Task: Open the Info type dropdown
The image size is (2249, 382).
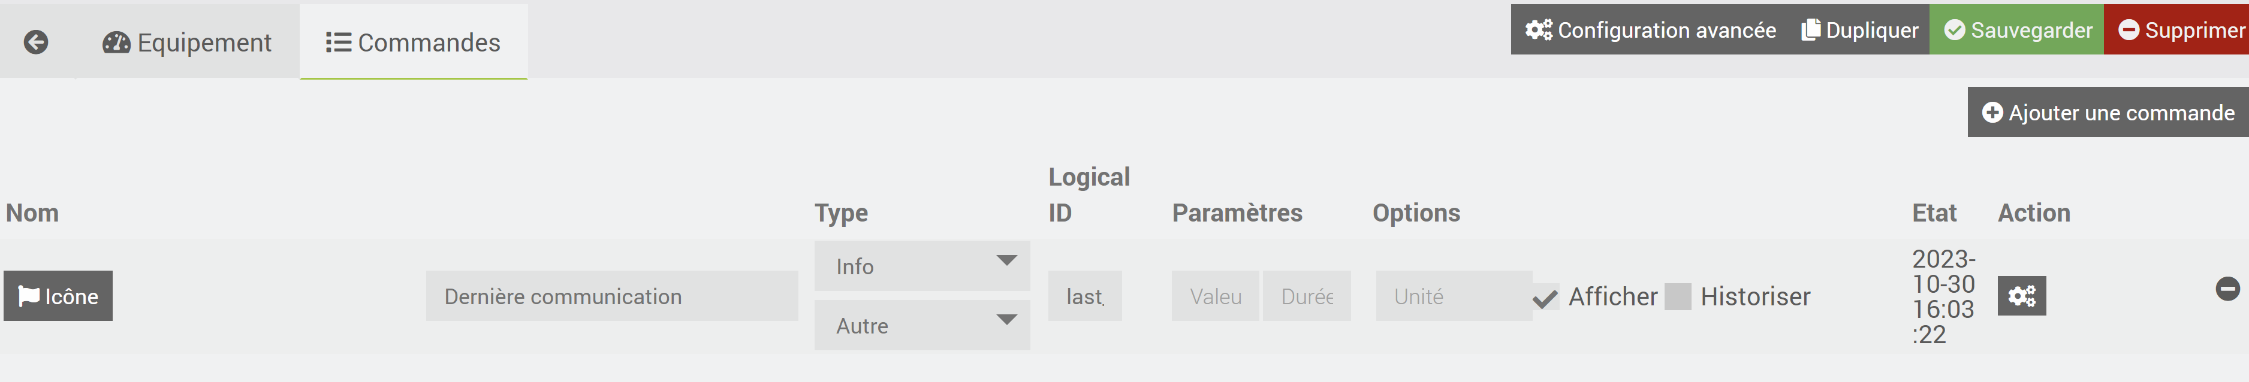Action: [921, 266]
